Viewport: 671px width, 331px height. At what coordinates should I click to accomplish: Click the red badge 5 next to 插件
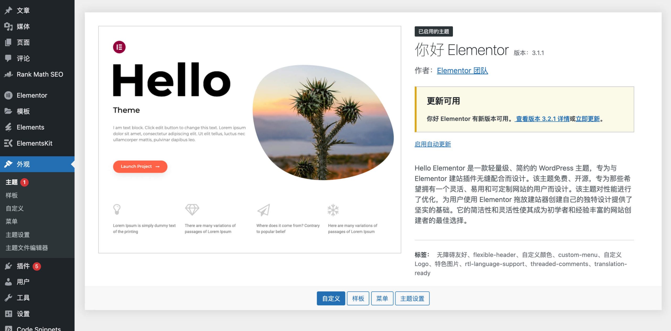(x=37, y=266)
